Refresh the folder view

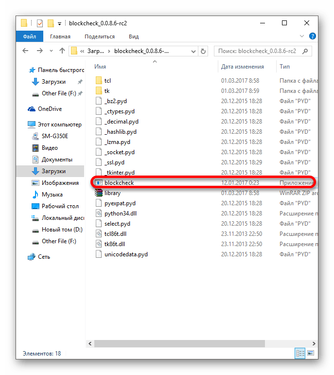(203, 51)
